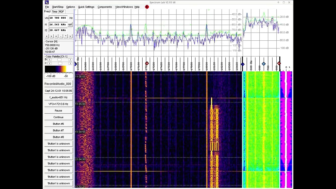The width and height of the screenshot is (336, 189).
Task: Switch to the Freq1 tab
Action: pos(48,12)
